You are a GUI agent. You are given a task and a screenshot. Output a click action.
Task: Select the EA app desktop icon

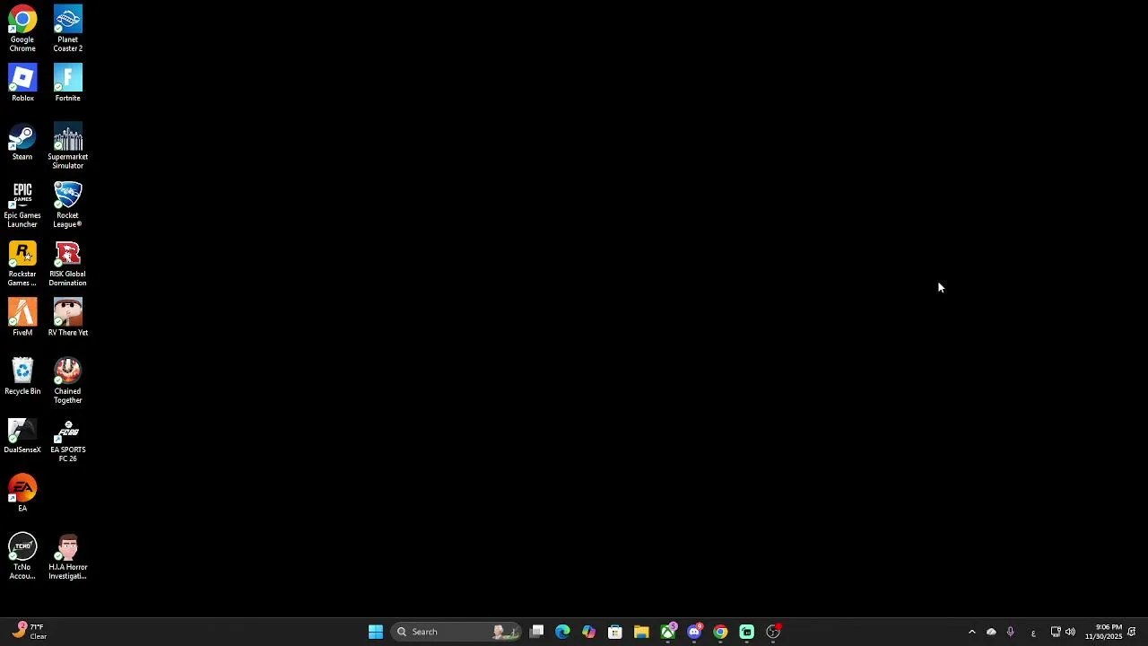22,493
